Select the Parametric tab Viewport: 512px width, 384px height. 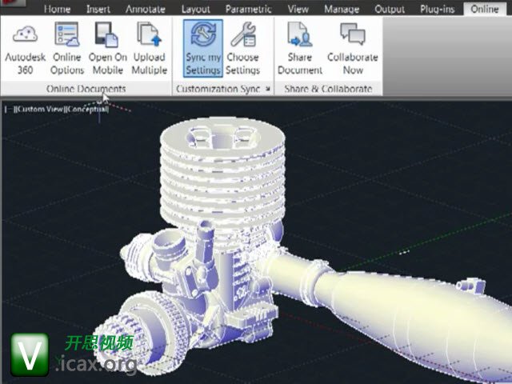click(x=248, y=9)
